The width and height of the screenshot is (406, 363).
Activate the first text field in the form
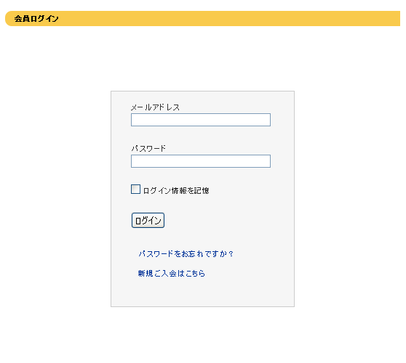(201, 120)
